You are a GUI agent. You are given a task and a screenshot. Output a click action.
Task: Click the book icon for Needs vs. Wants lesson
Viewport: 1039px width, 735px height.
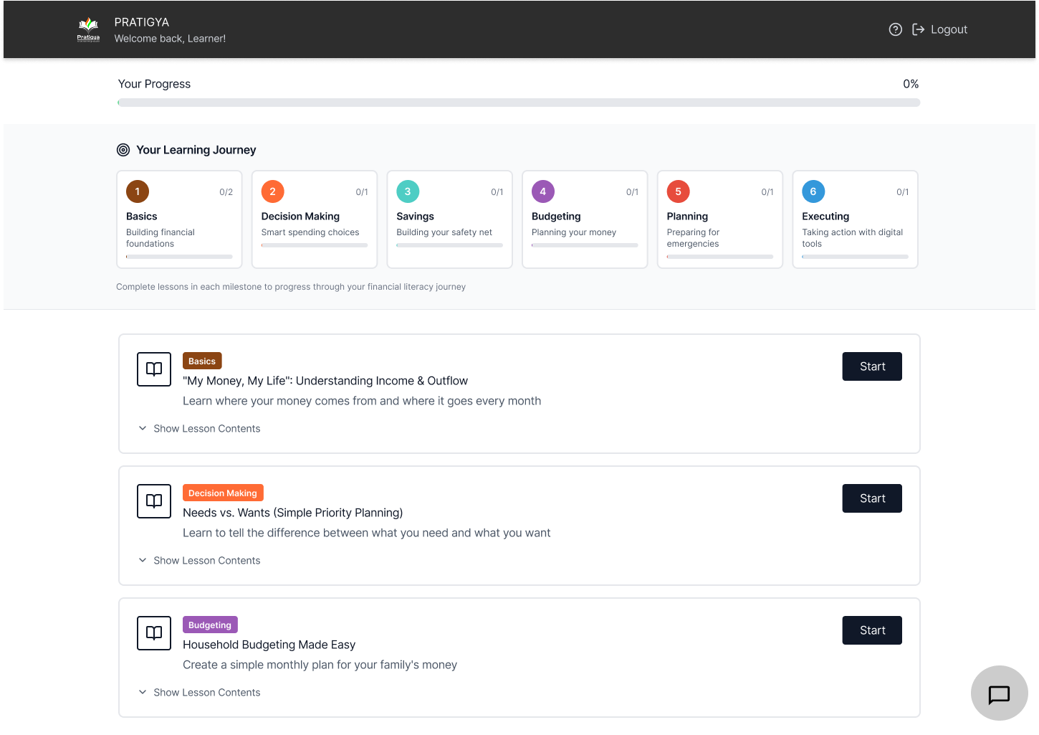point(154,501)
